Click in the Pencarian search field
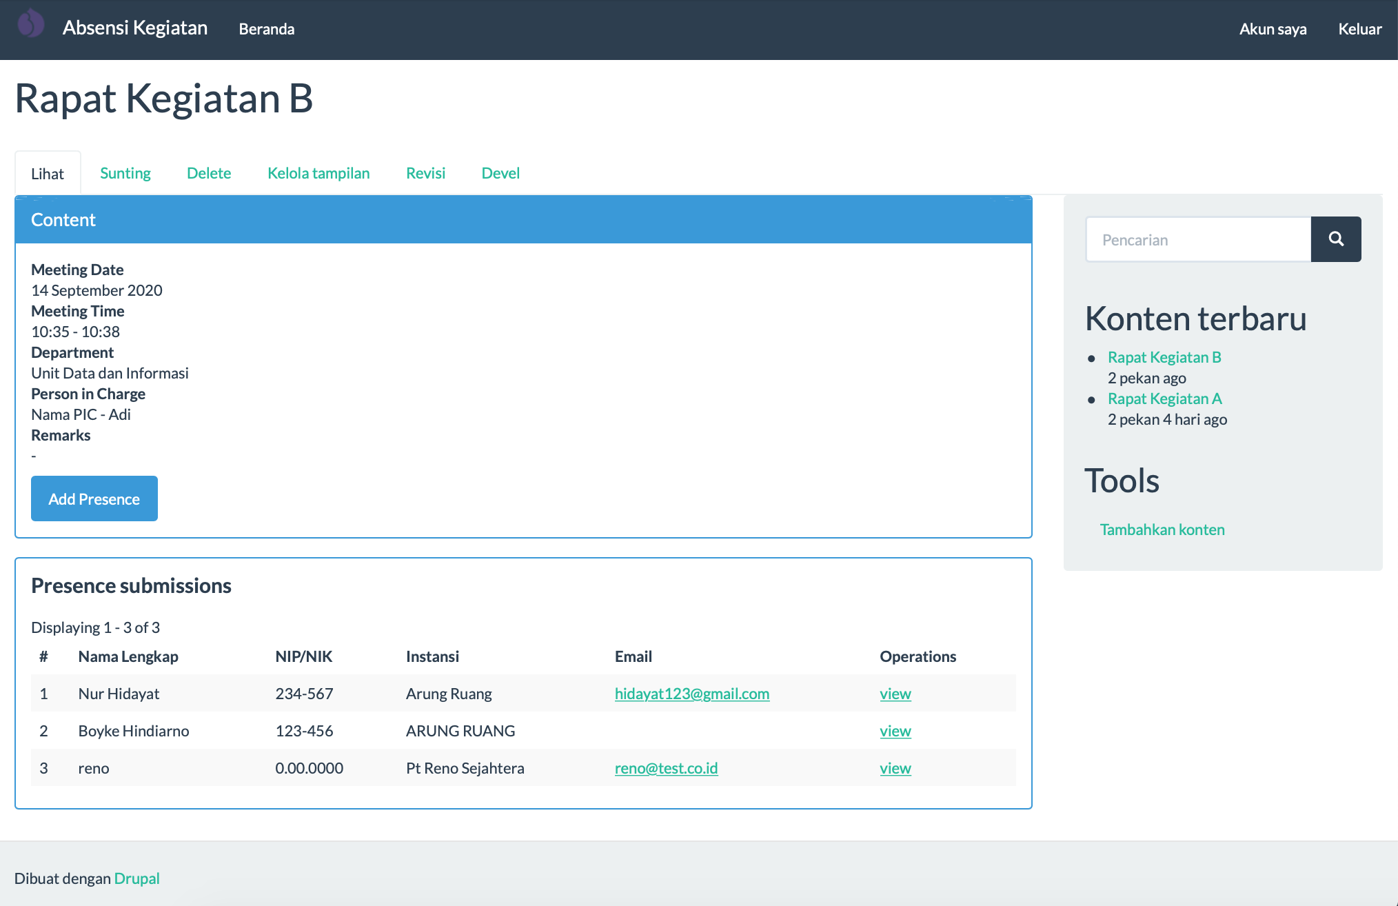Screen dimensions: 1398x906 [1198, 240]
